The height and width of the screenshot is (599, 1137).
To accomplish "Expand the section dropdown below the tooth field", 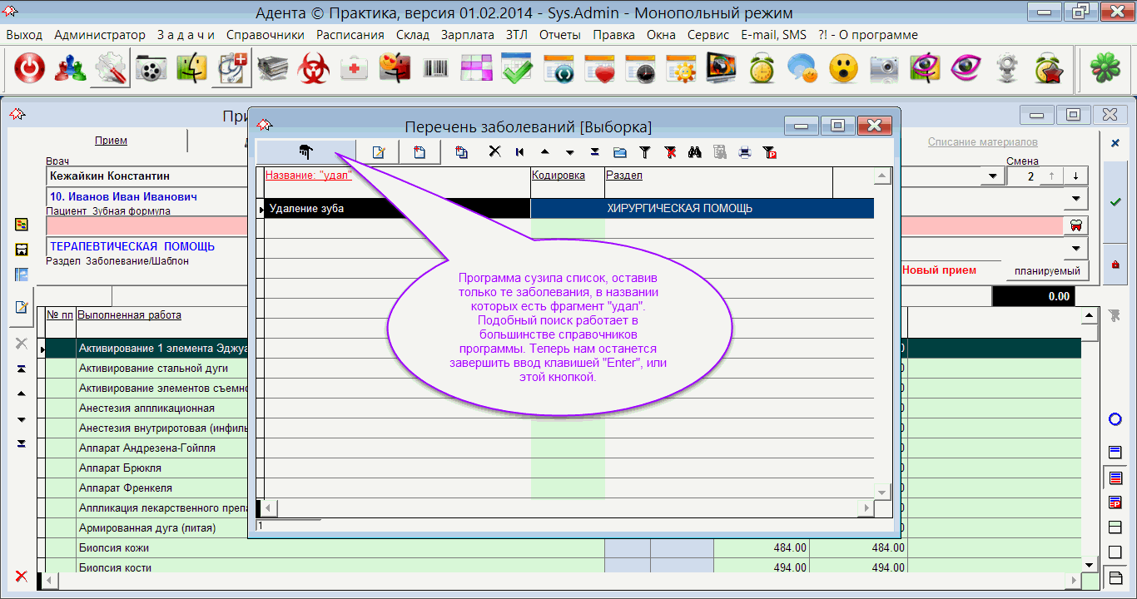I will point(1075,249).
